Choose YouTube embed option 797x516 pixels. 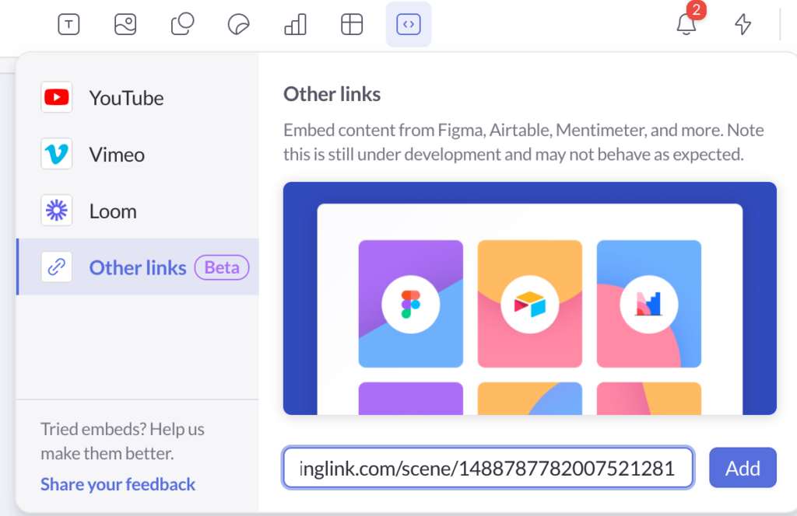click(x=139, y=97)
